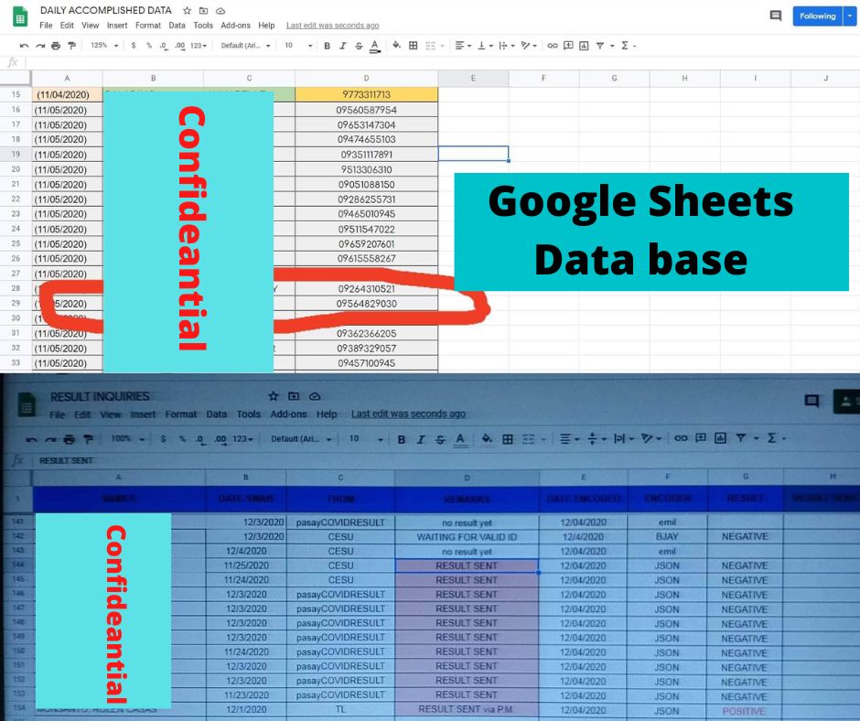Open Format menu of RESULT INQUIRIES
This screenshot has width=860, height=721.
180,414
